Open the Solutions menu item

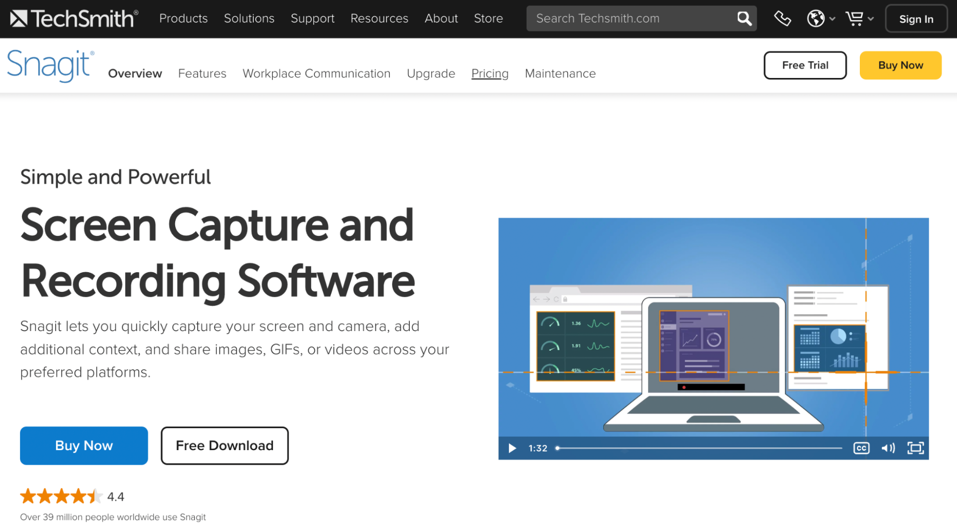[250, 18]
